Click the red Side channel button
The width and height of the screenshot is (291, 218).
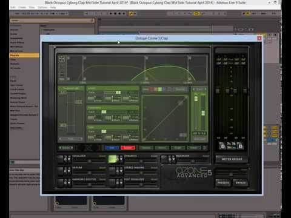point(128,148)
